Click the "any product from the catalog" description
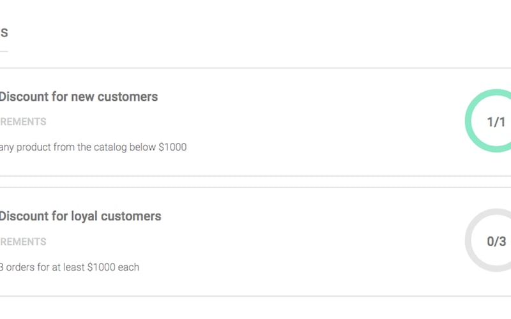Viewport: 511px width, 319px height. point(93,147)
